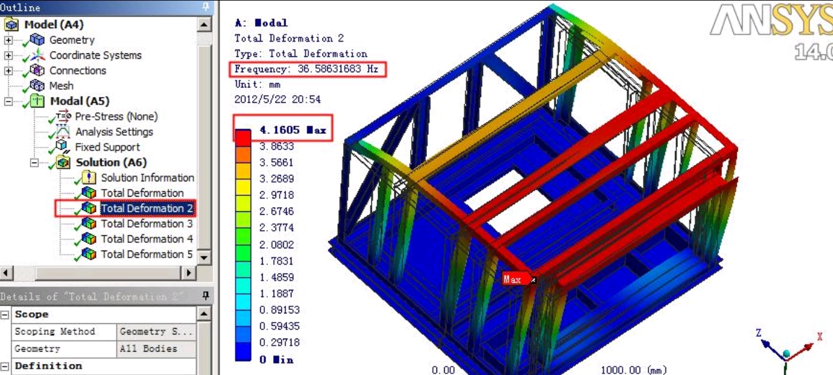Click the Analysis Settings icon
833x375 pixels.
(63, 131)
